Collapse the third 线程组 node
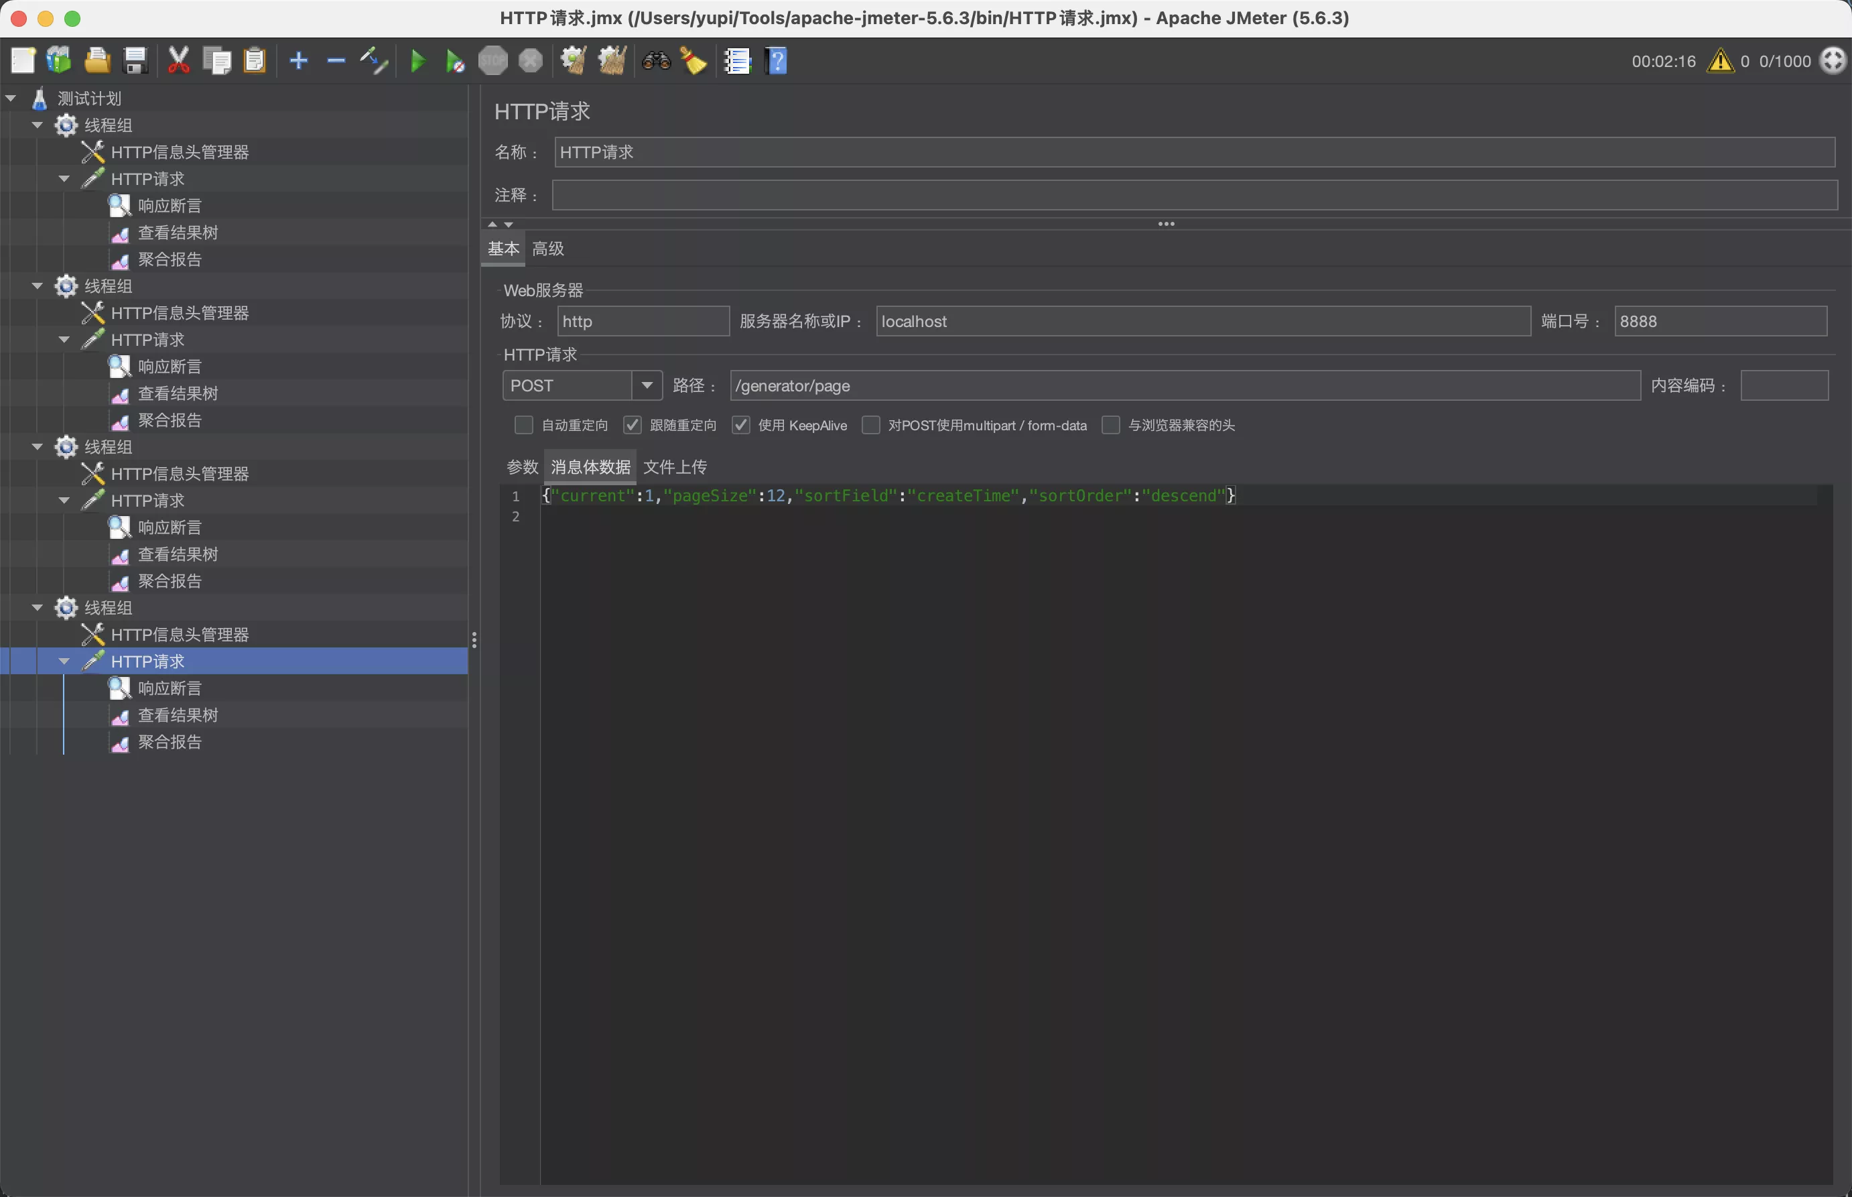This screenshot has height=1197, width=1852. (38, 447)
